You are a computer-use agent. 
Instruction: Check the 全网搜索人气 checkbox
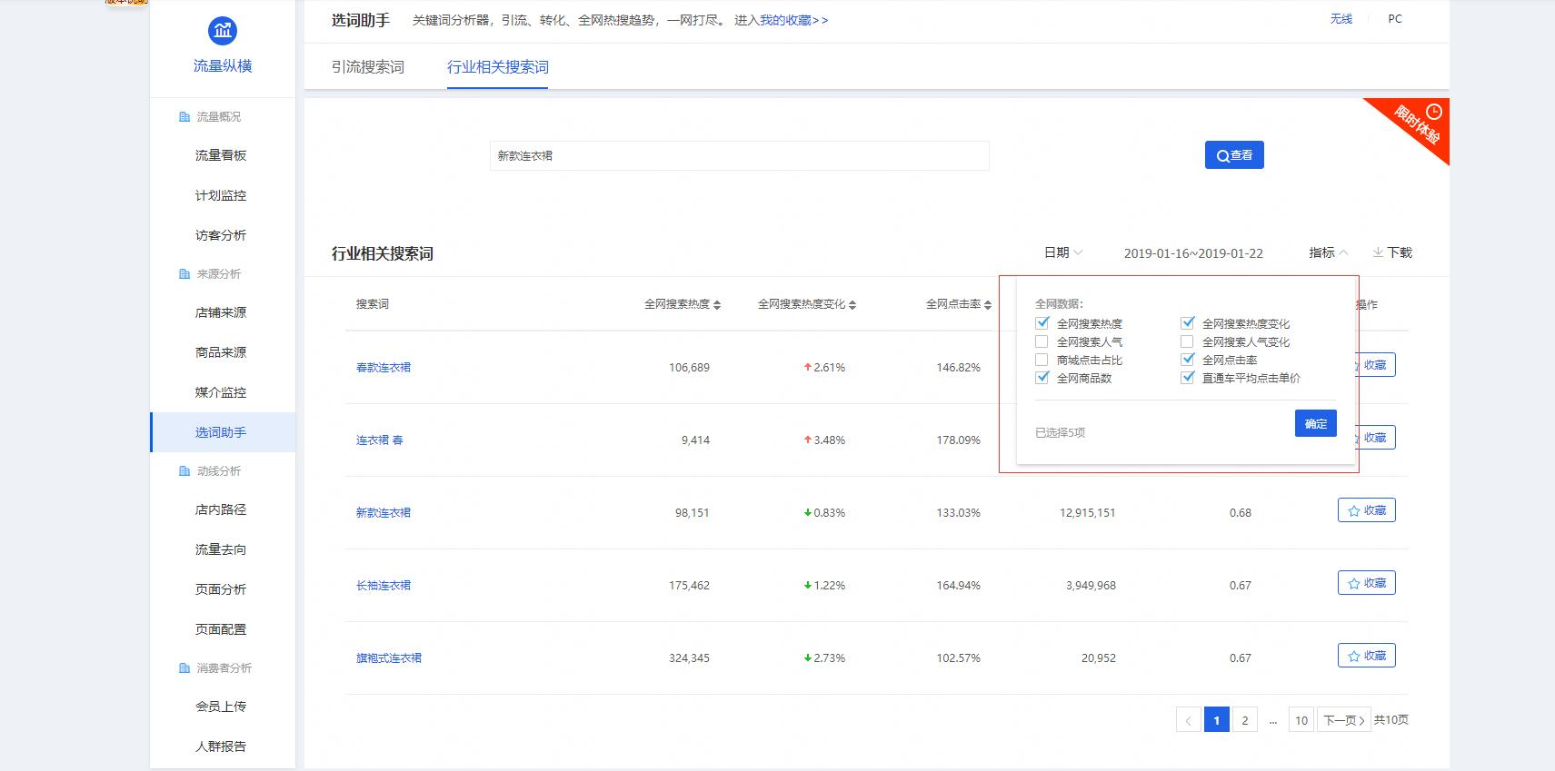[x=1042, y=341]
